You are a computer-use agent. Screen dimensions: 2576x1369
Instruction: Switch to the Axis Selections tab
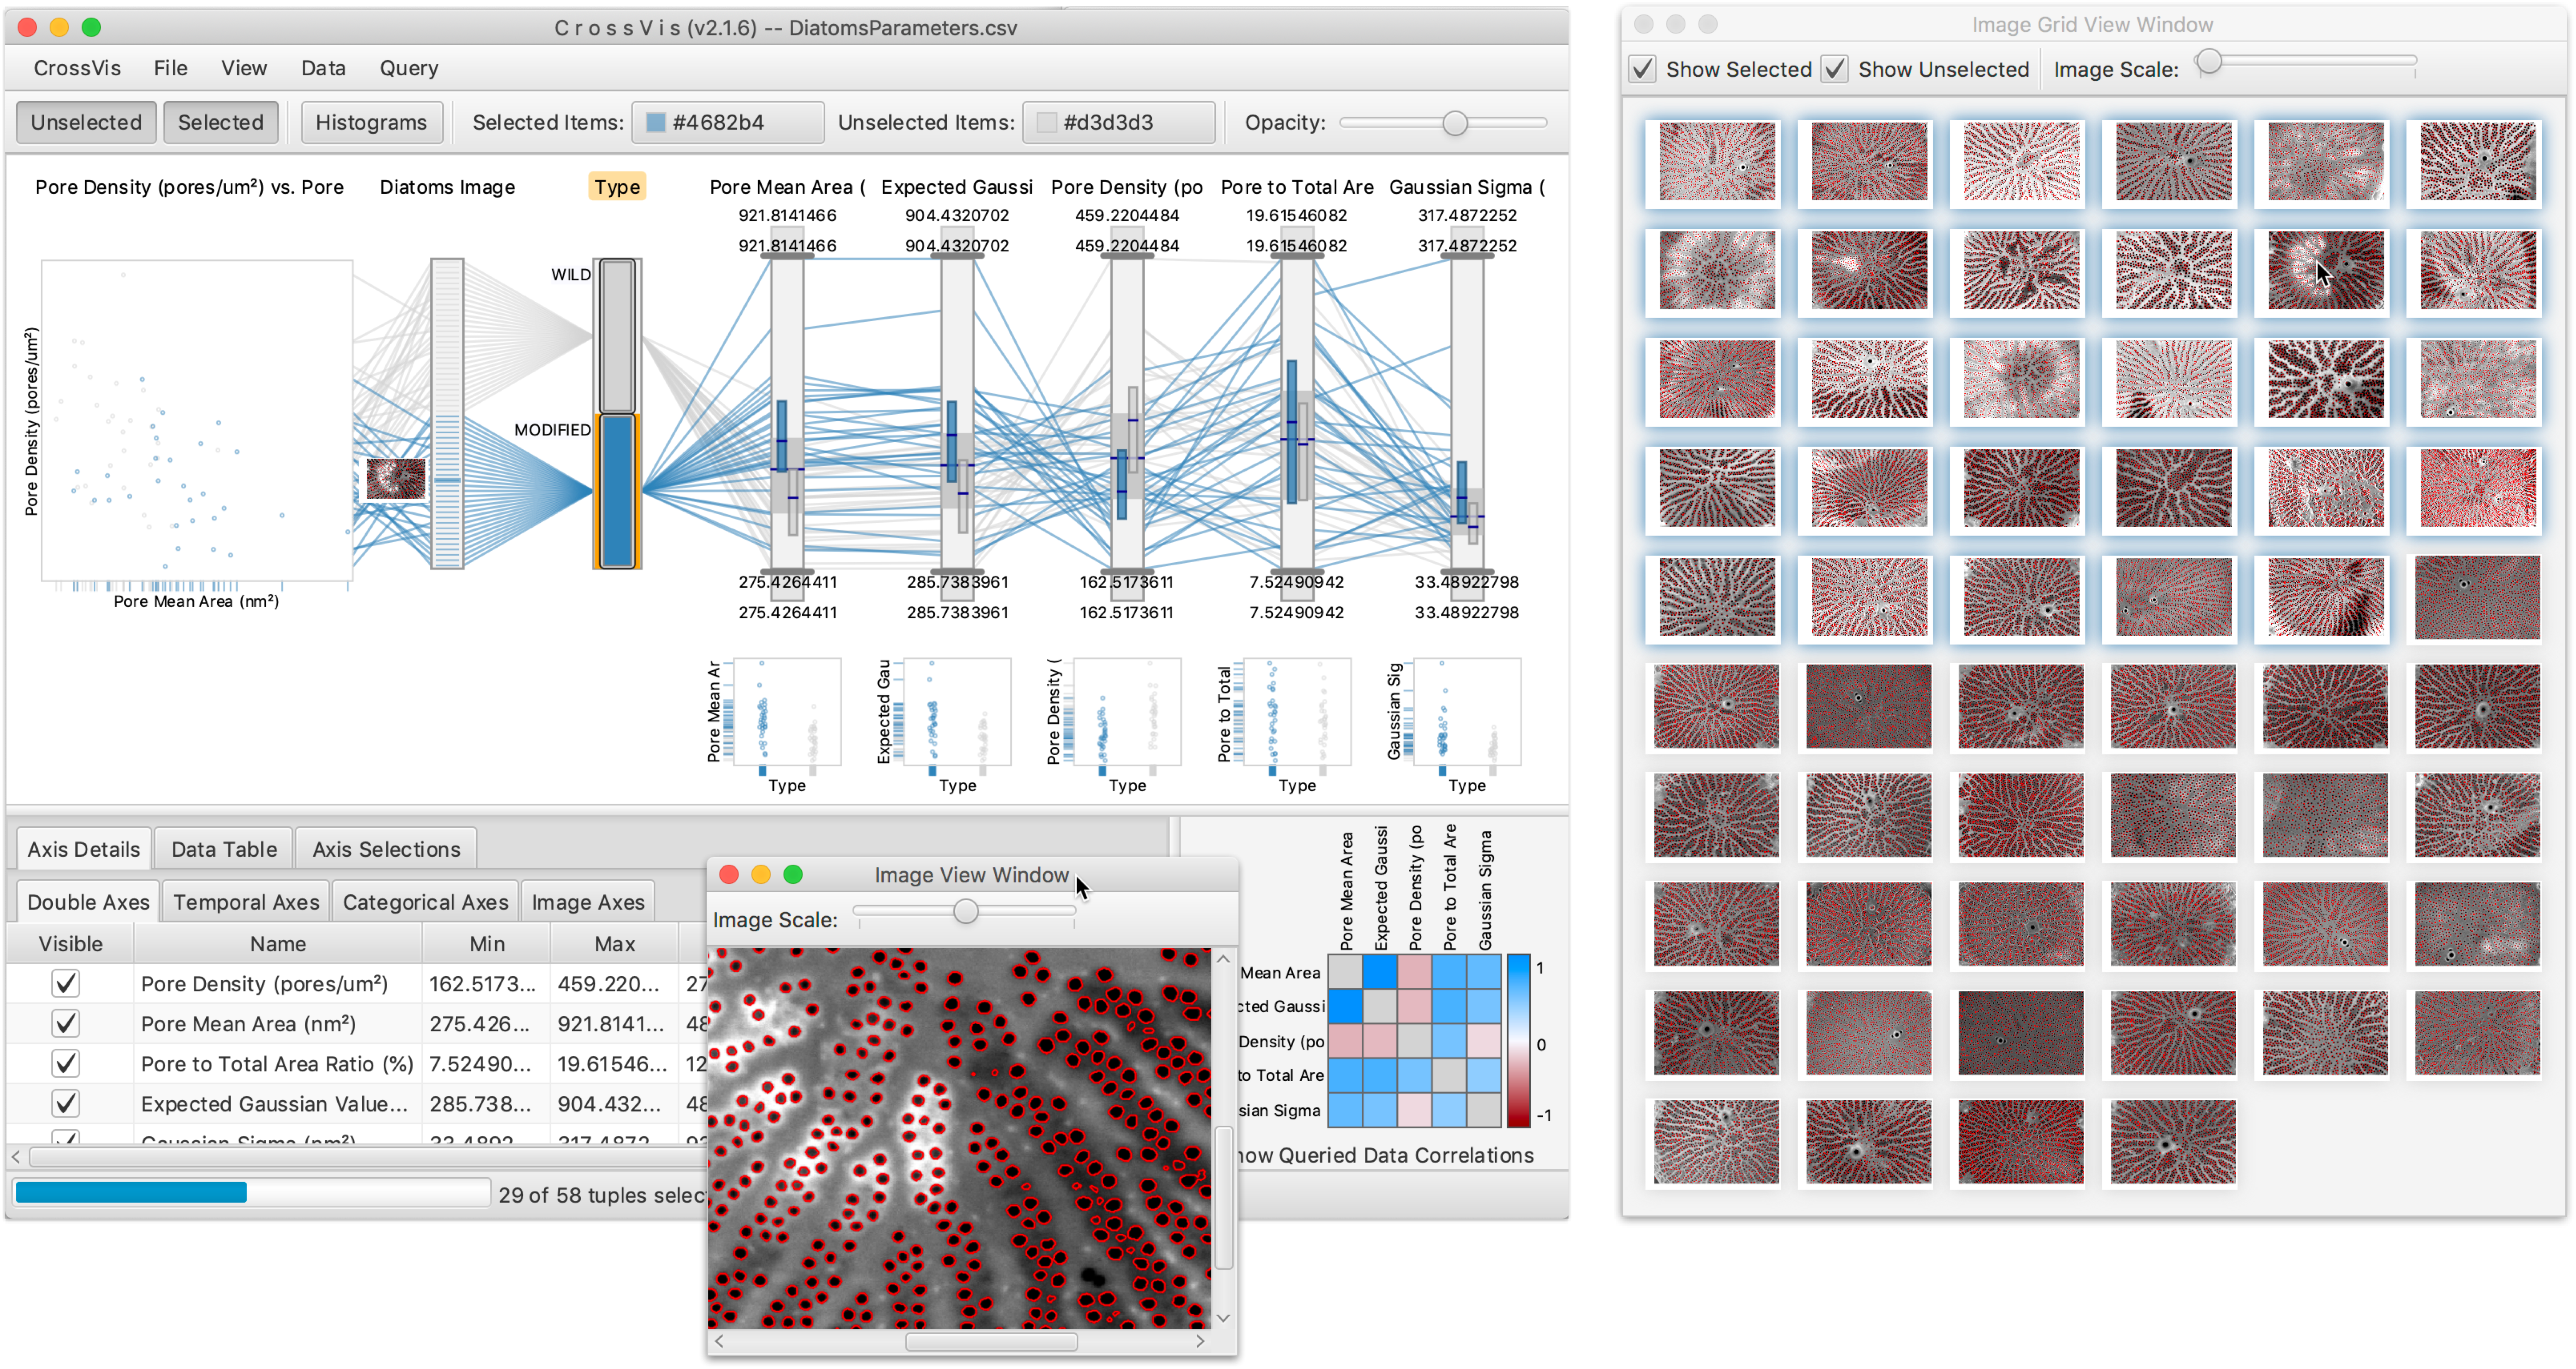point(386,849)
